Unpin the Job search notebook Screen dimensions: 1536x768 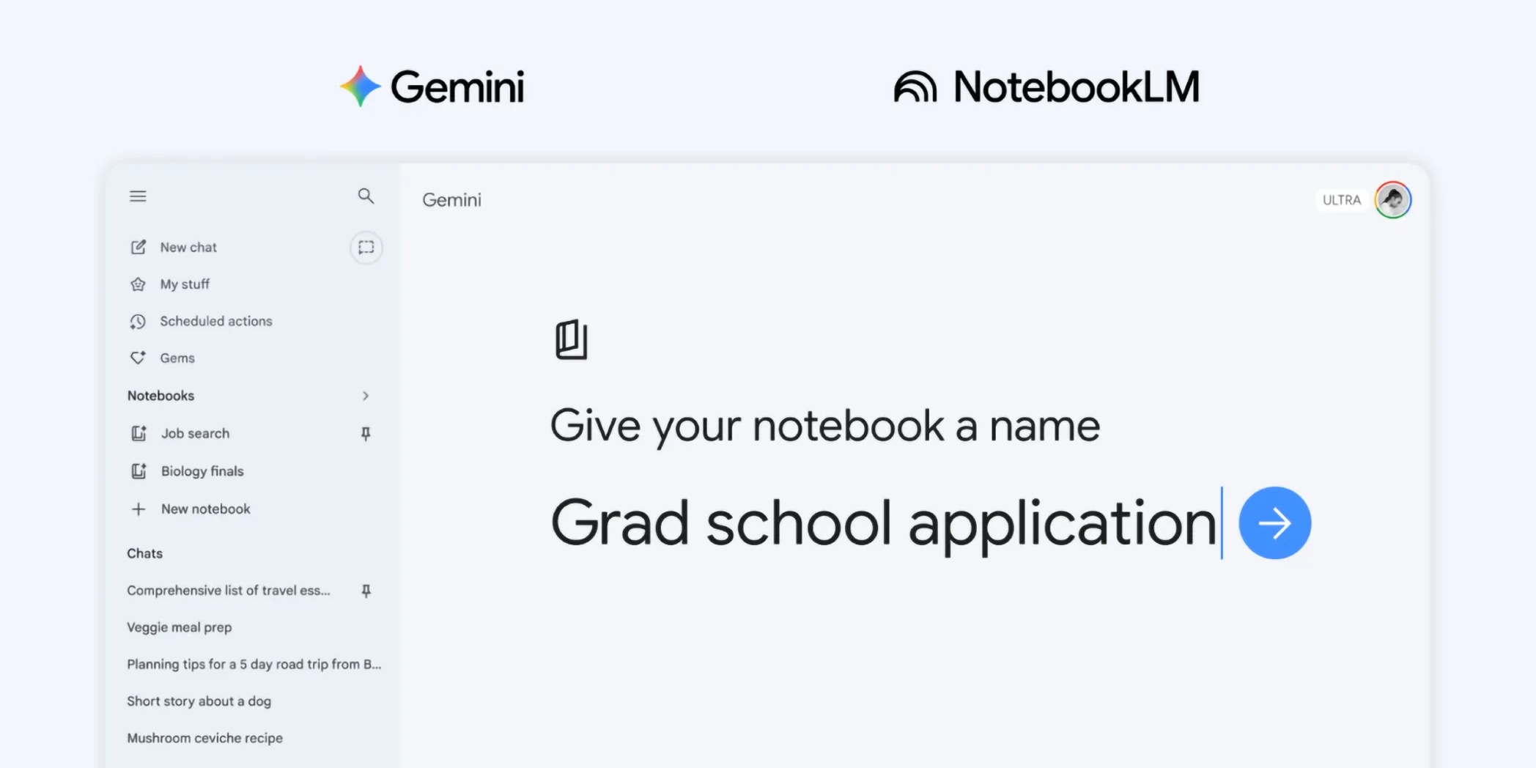pos(365,433)
